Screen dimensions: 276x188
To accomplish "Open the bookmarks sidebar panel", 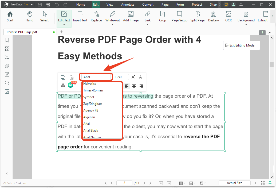I will point(7,40).
